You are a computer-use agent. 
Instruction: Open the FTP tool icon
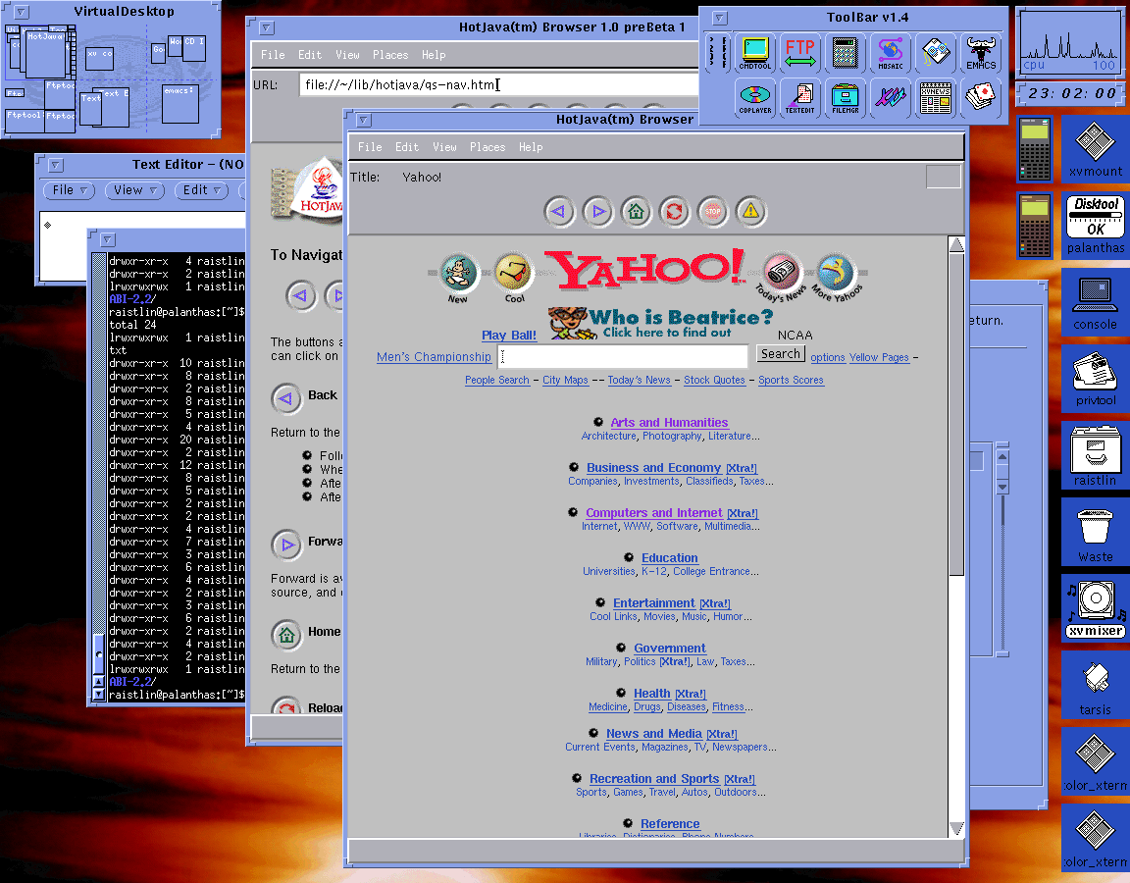point(800,53)
